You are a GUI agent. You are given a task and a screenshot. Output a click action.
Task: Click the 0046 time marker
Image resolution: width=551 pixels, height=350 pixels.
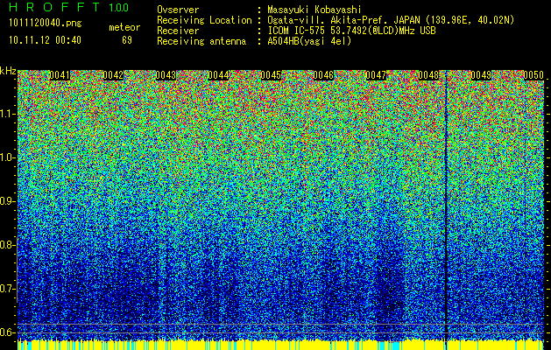(x=323, y=75)
